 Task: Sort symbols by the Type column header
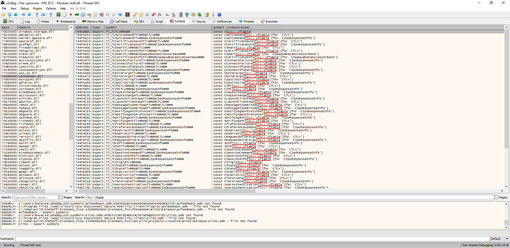(98, 27)
